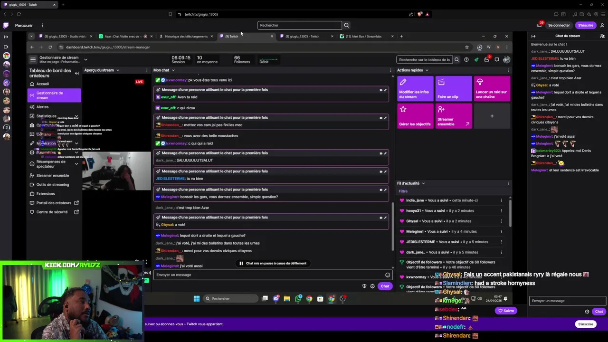Click the Faire un clip tile
This screenshot has height=342, width=608.
click(x=454, y=89)
